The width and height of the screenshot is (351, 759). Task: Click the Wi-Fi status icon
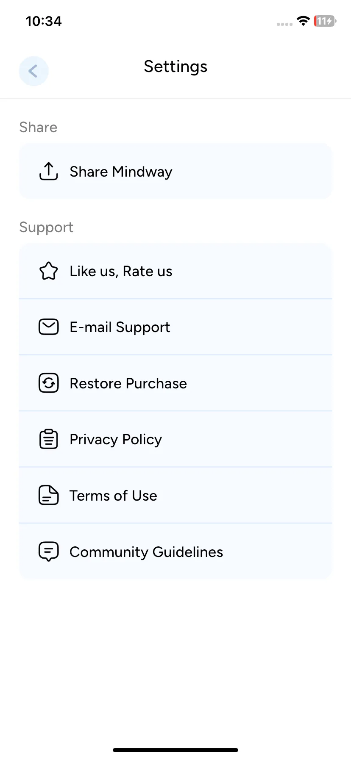tap(303, 21)
